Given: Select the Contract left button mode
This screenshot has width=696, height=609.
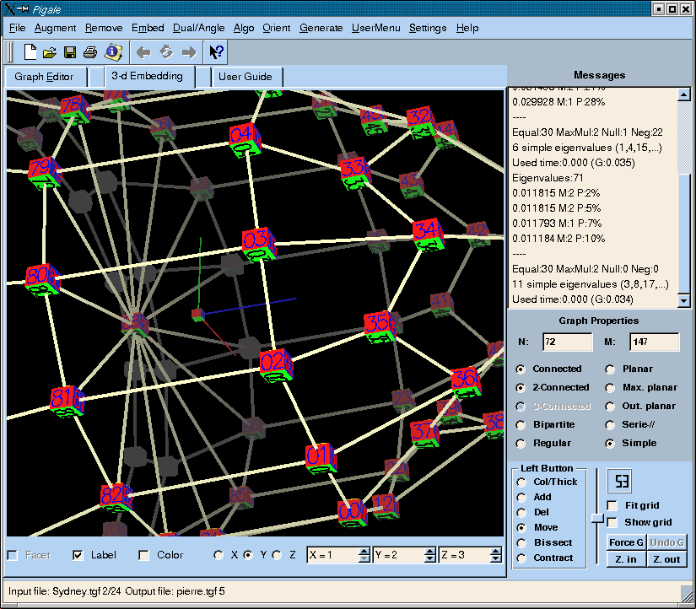Looking at the screenshot, I should point(521,558).
